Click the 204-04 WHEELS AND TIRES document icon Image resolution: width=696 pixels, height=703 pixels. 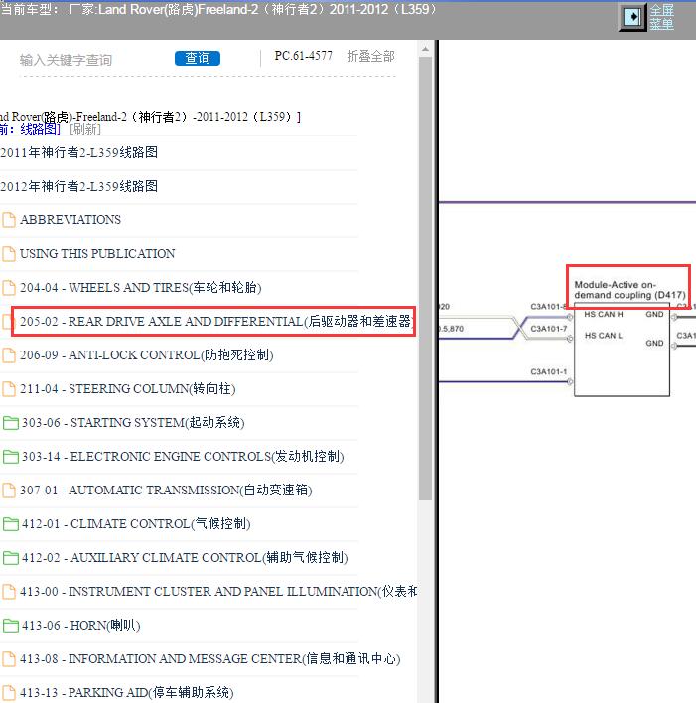9,287
